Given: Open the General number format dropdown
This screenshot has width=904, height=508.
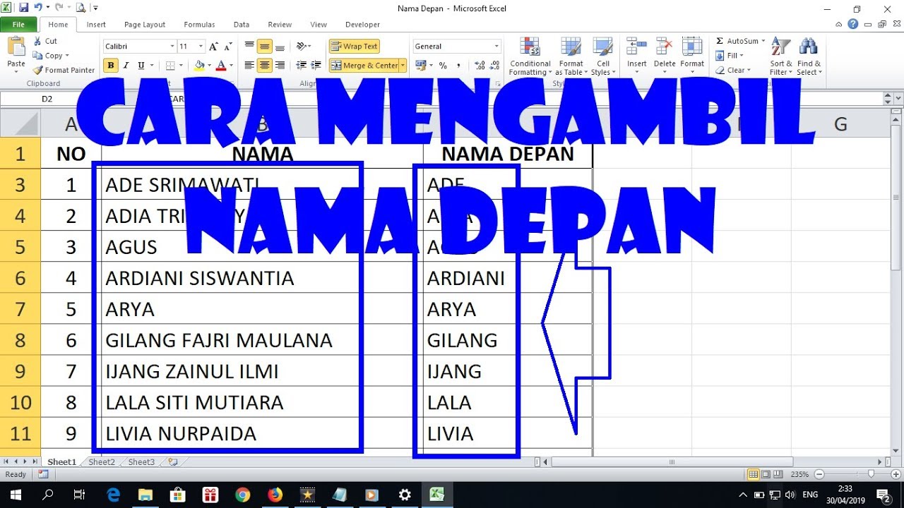Looking at the screenshot, I should point(497,47).
